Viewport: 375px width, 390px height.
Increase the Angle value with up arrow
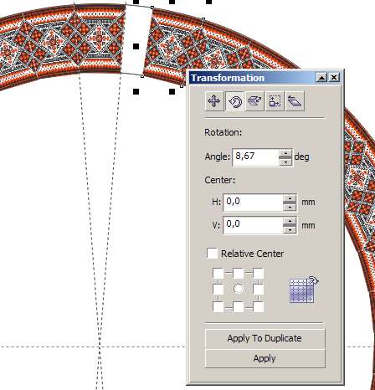click(x=285, y=153)
